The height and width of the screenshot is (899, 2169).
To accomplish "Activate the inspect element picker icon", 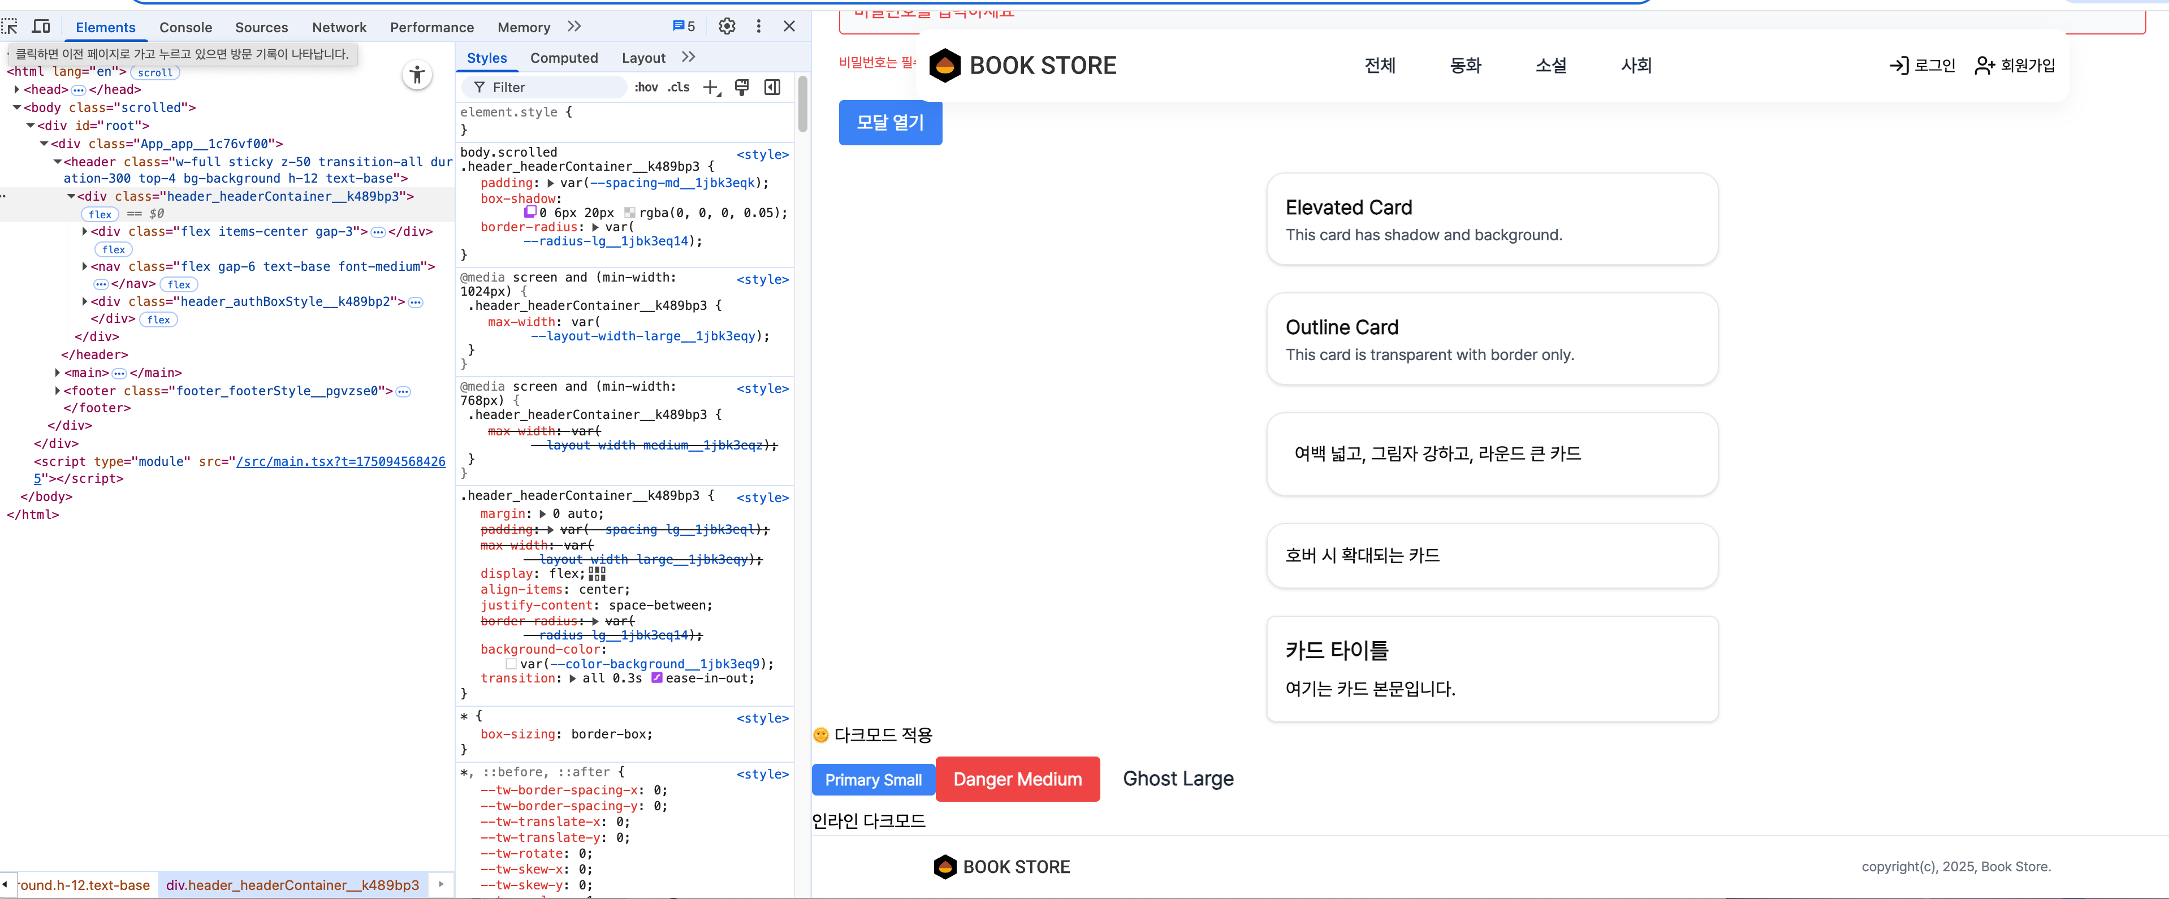I will [x=10, y=27].
